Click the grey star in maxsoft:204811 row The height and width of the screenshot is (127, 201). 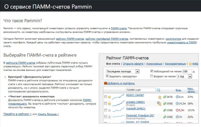click(109, 110)
